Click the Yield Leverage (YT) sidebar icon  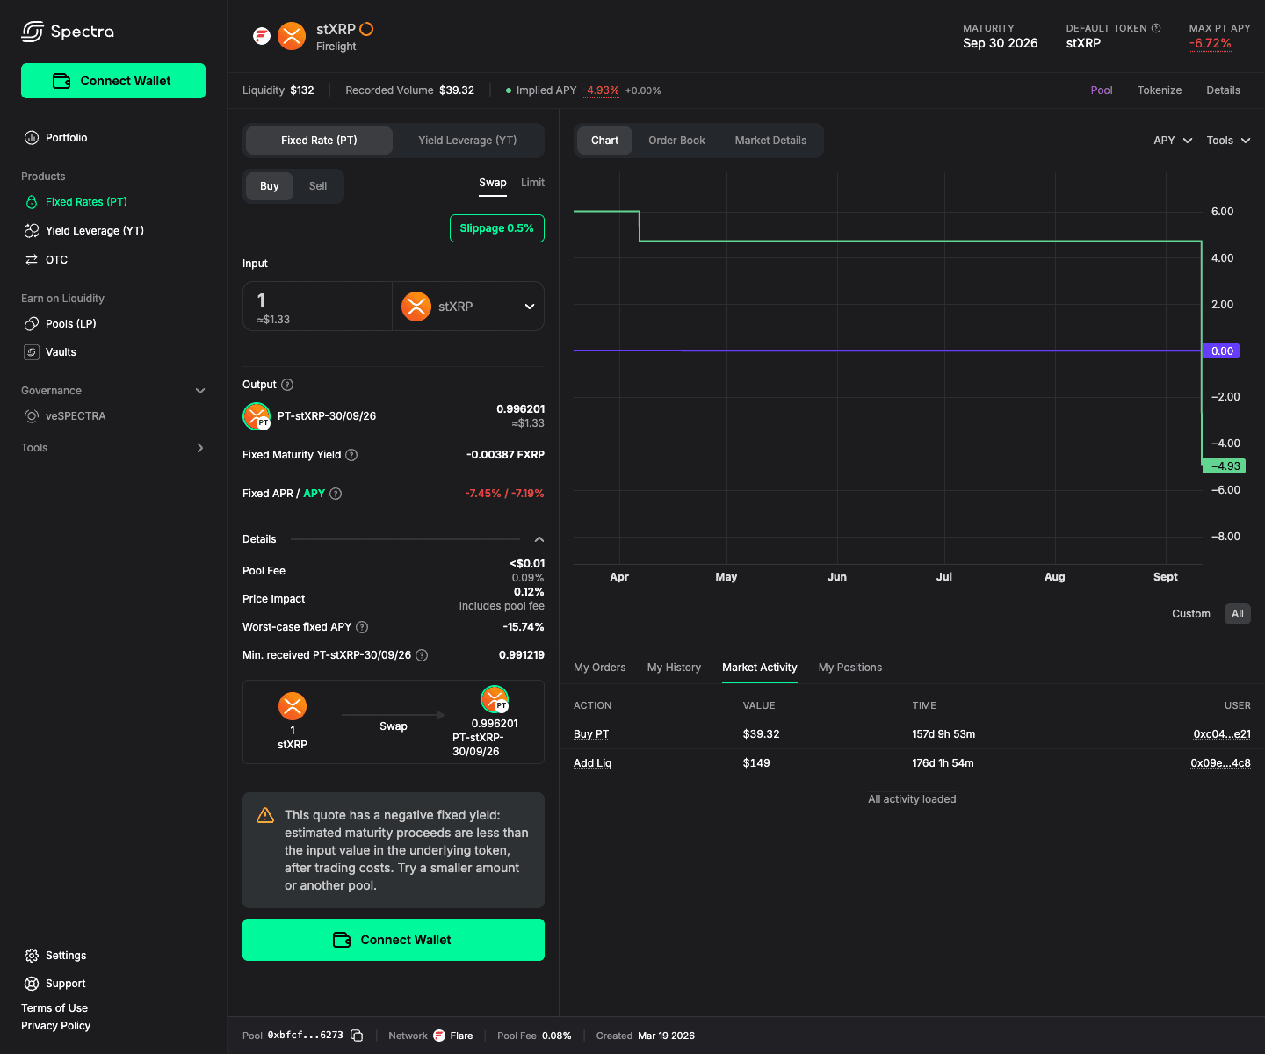32,231
